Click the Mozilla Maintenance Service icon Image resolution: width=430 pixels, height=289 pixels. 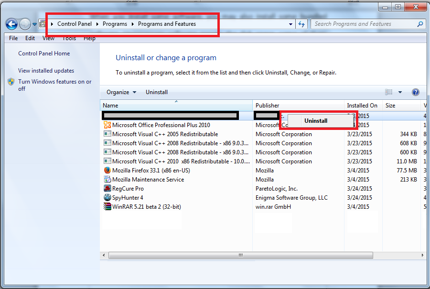point(107,179)
